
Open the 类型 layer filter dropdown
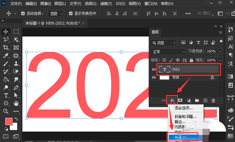[163, 43]
